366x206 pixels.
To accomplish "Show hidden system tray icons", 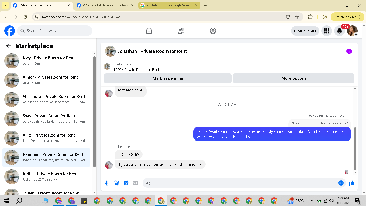I will [x=312, y=201].
